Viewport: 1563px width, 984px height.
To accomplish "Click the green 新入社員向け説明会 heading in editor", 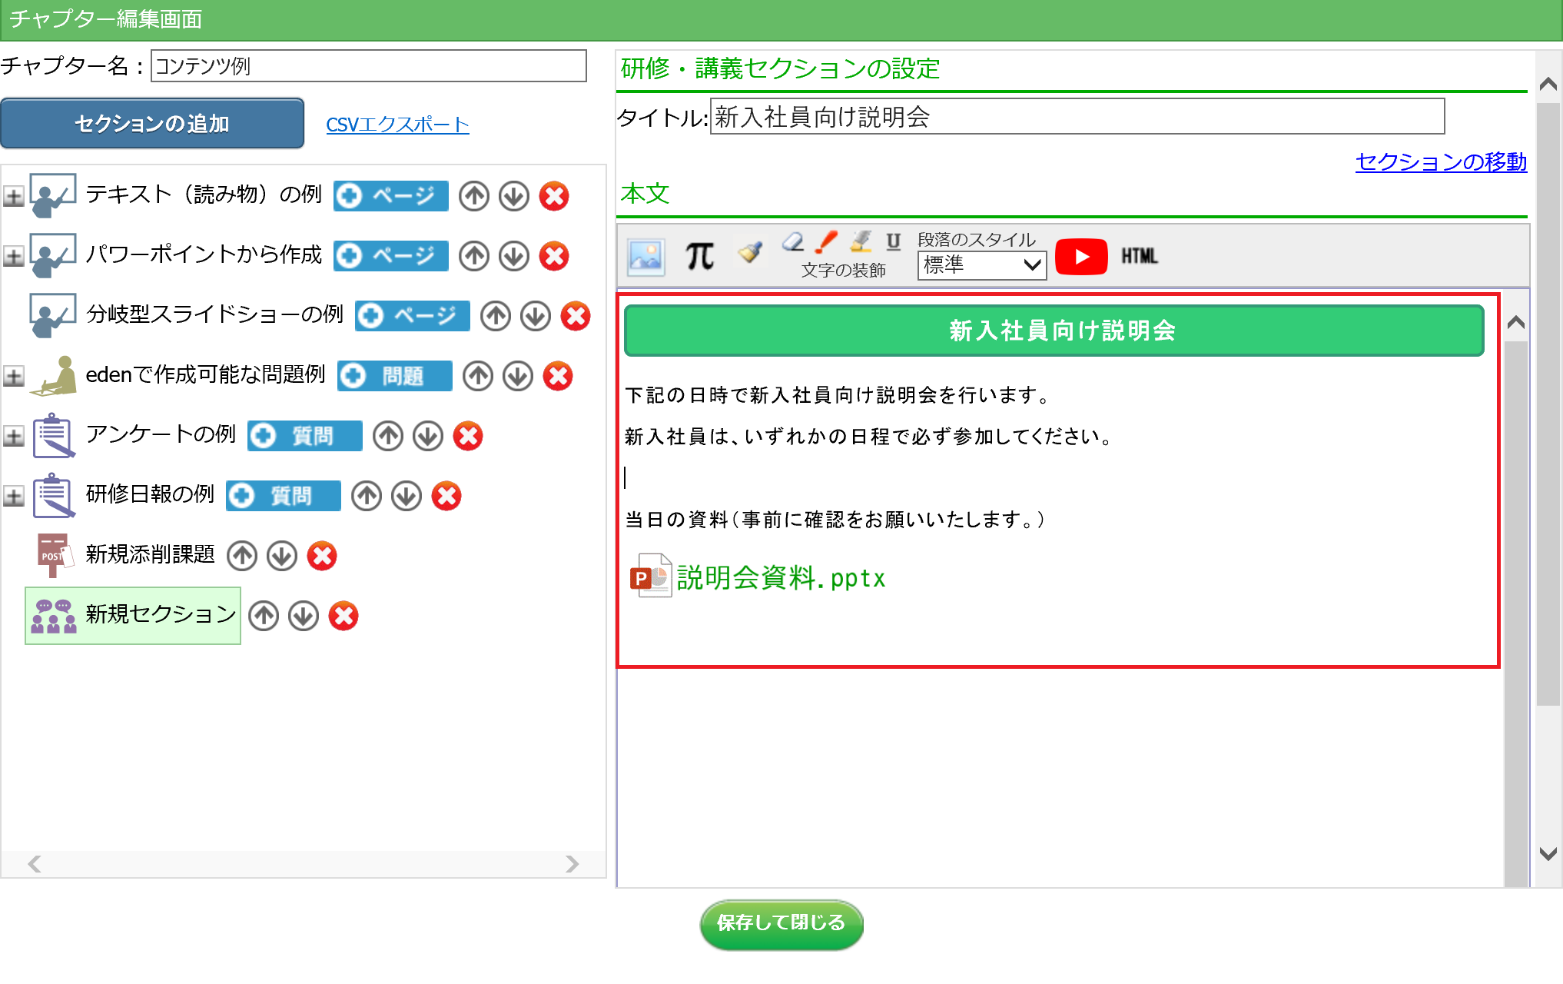I will click(x=1054, y=331).
